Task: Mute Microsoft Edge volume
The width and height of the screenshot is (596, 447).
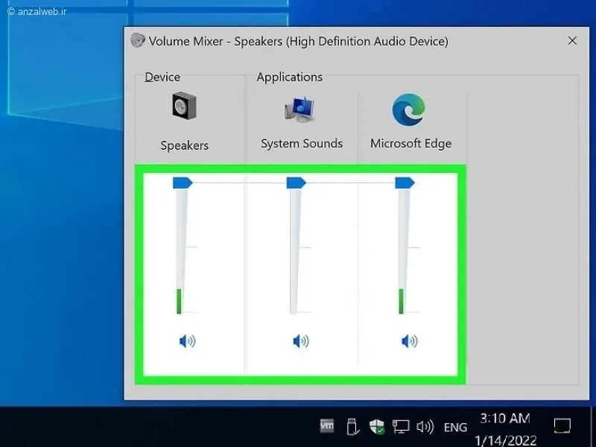Action: pyautogui.click(x=409, y=341)
